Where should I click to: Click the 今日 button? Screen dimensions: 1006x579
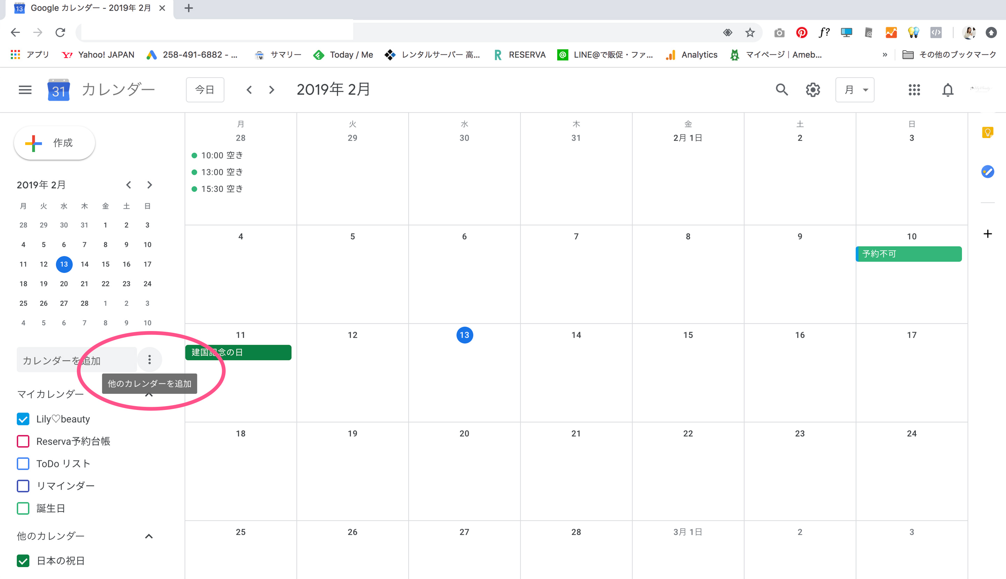point(205,90)
